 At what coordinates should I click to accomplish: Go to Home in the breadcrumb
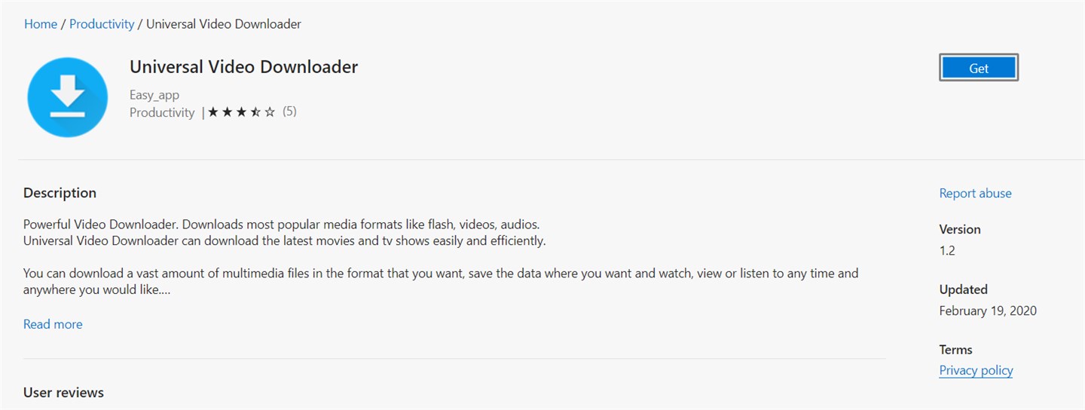(41, 24)
